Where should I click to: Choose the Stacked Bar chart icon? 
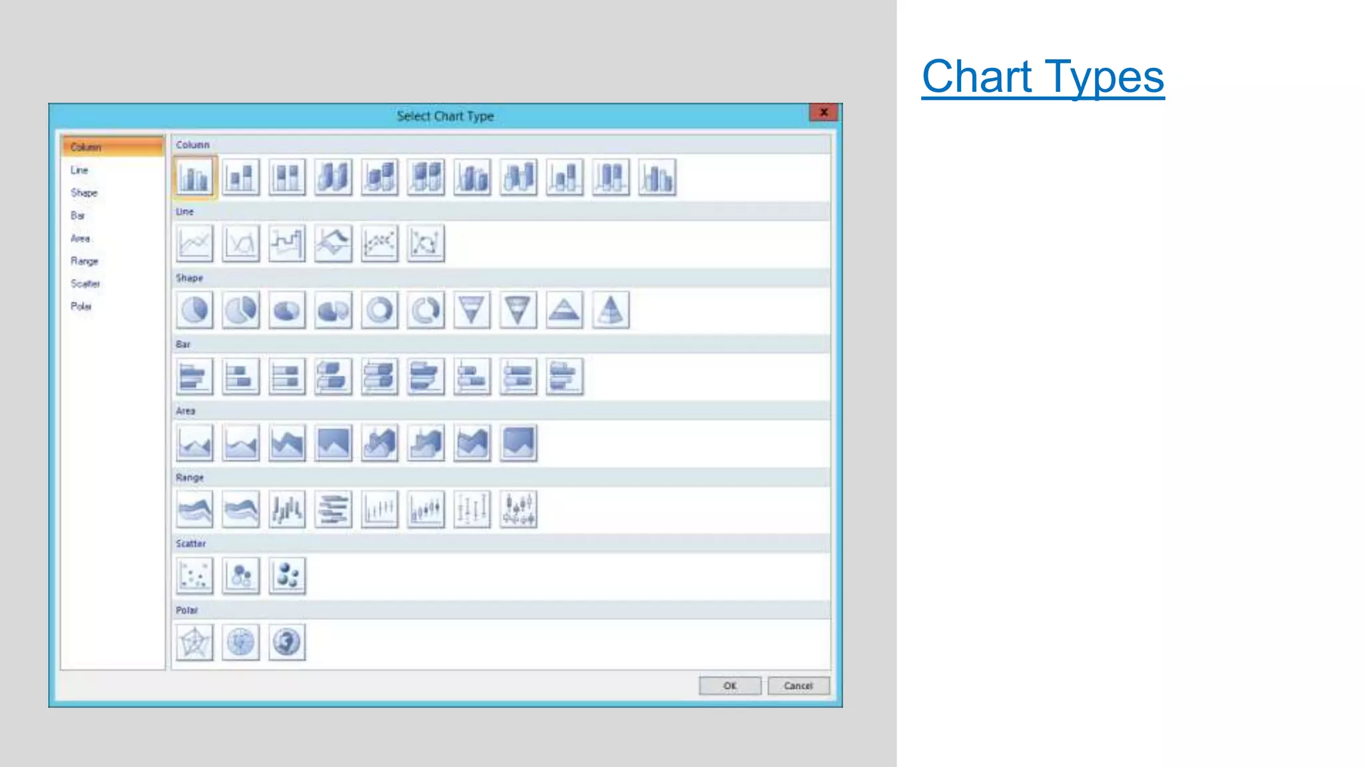click(240, 377)
